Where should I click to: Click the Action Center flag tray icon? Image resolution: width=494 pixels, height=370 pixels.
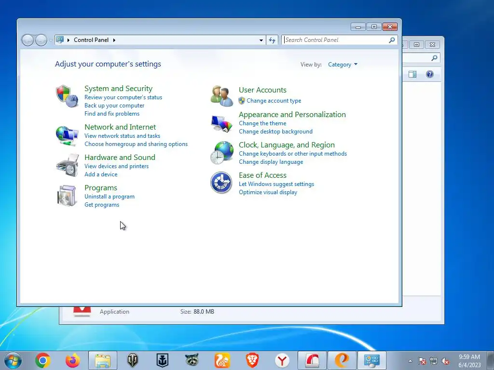click(x=422, y=361)
